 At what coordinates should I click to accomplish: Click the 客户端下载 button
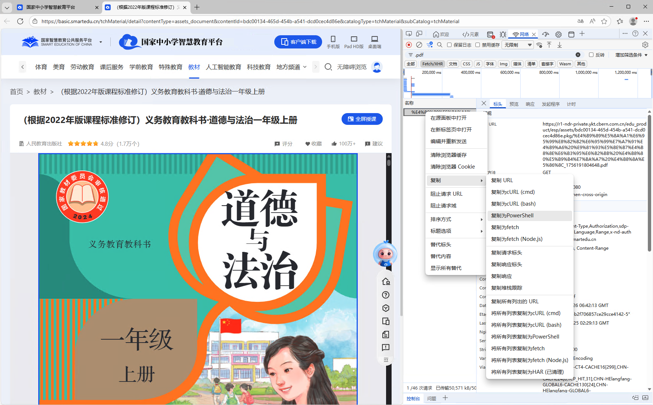(x=298, y=42)
